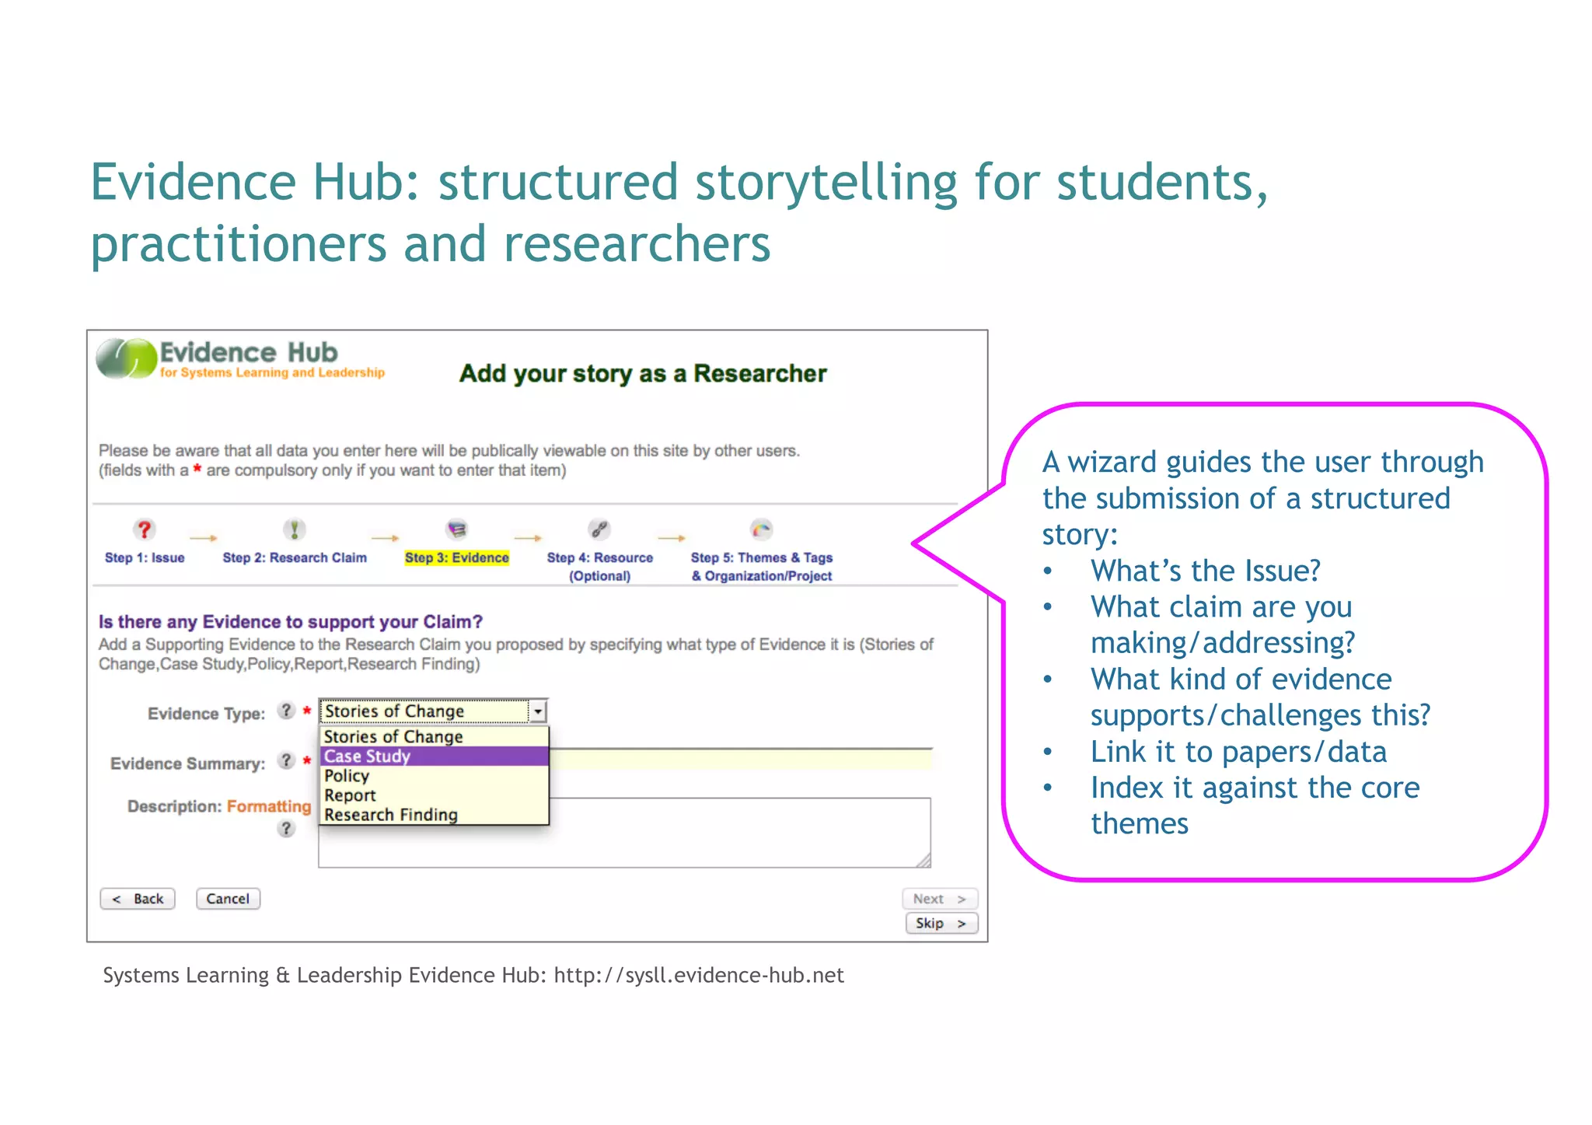Open help icon beside Evidence Type
Screen dimensions: 1592x1125
tap(287, 711)
